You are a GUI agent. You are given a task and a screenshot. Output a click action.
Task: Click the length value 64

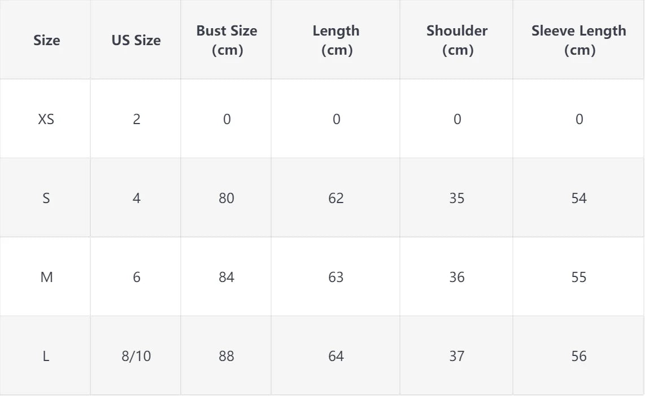(x=336, y=356)
